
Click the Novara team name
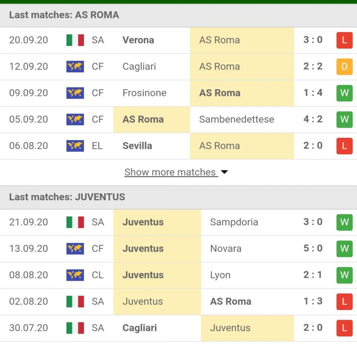pyautogui.click(x=225, y=248)
